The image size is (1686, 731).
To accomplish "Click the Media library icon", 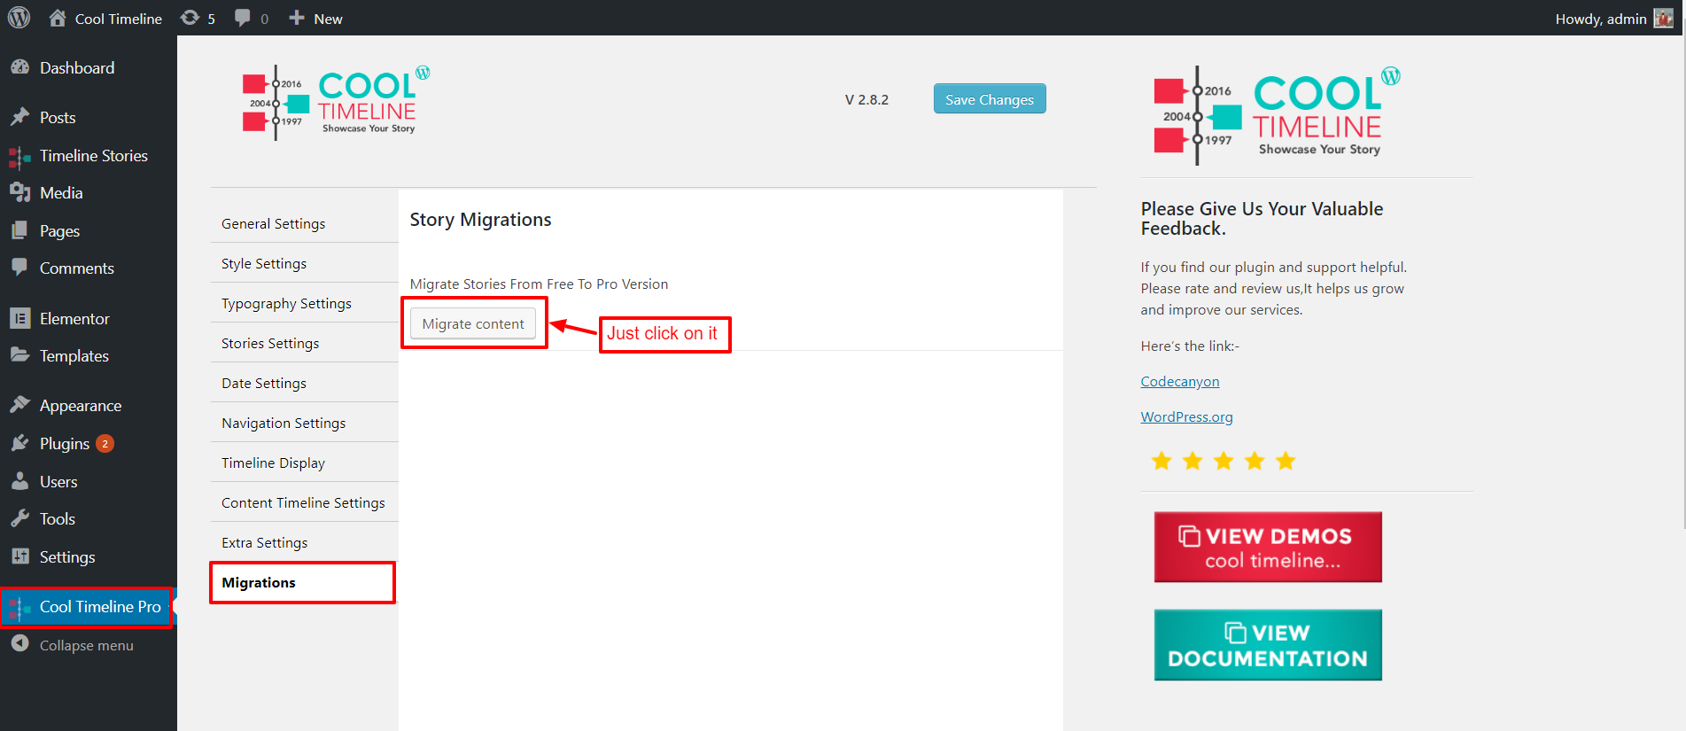I will (19, 192).
